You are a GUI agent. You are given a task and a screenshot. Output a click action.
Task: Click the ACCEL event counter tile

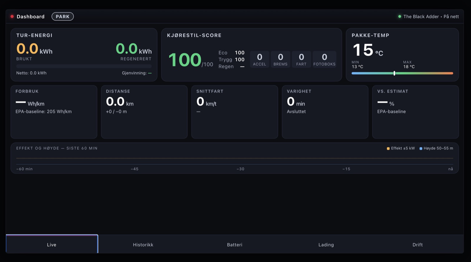click(259, 59)
